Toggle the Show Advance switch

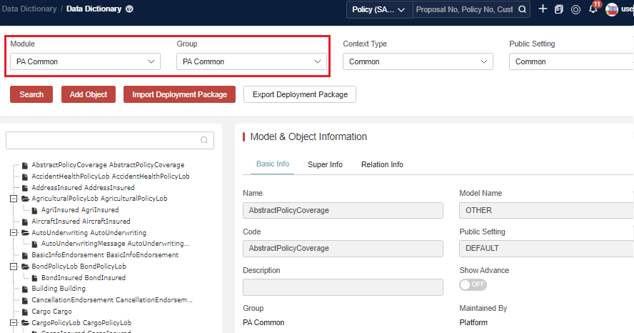click(x=473, y=284)
